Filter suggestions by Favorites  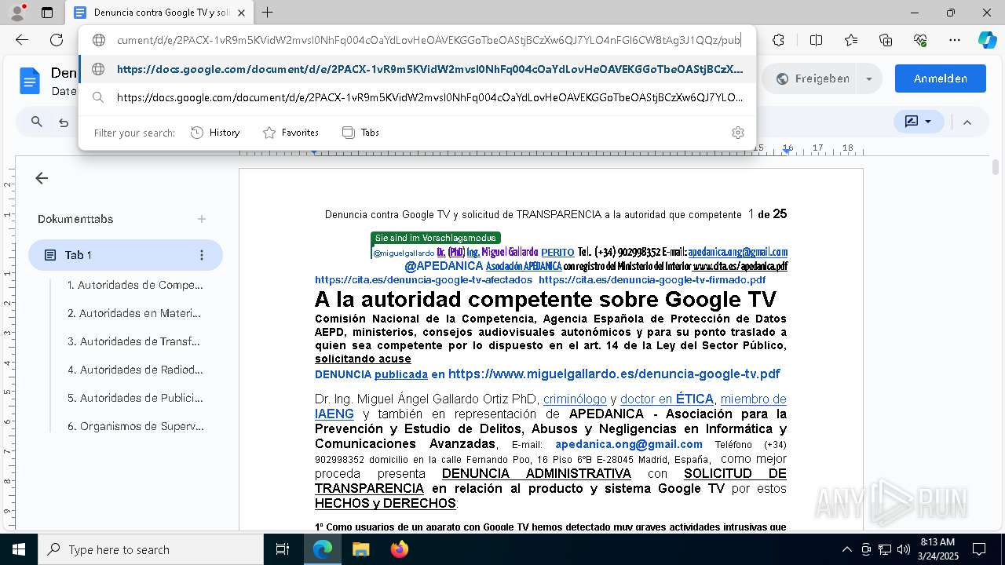291,133
